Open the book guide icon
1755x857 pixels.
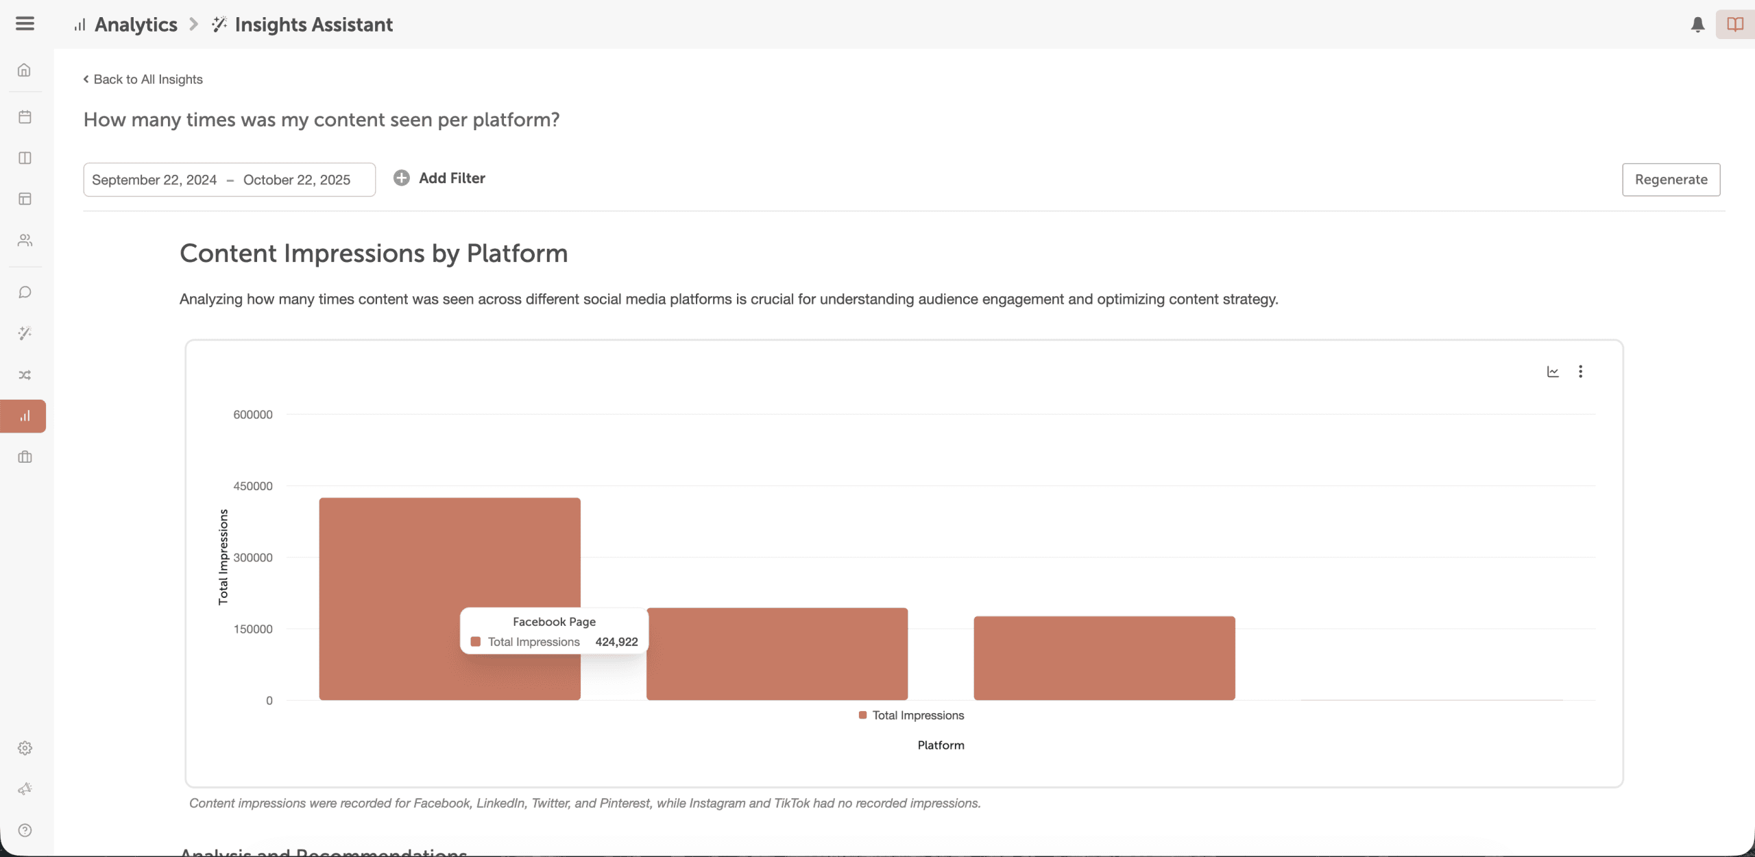(1734, 25)
